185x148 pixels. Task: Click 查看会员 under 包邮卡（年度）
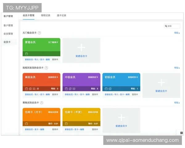pos(69,129)
